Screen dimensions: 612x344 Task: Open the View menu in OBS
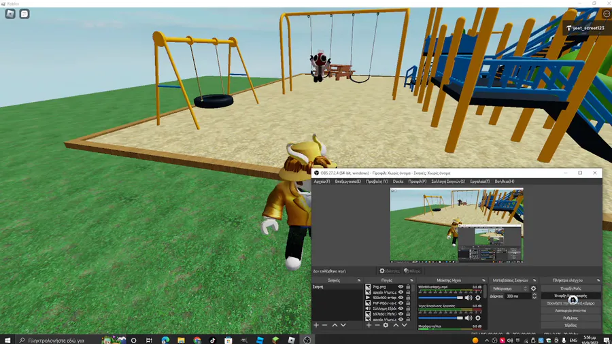pos(377,182)
